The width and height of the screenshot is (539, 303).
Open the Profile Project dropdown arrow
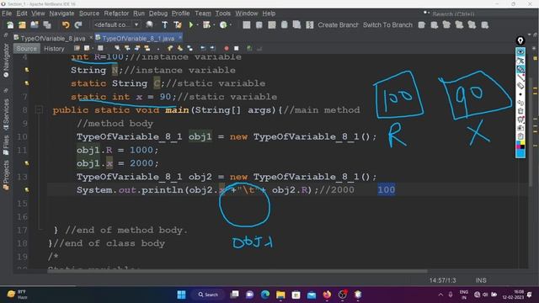pos(230,24)
